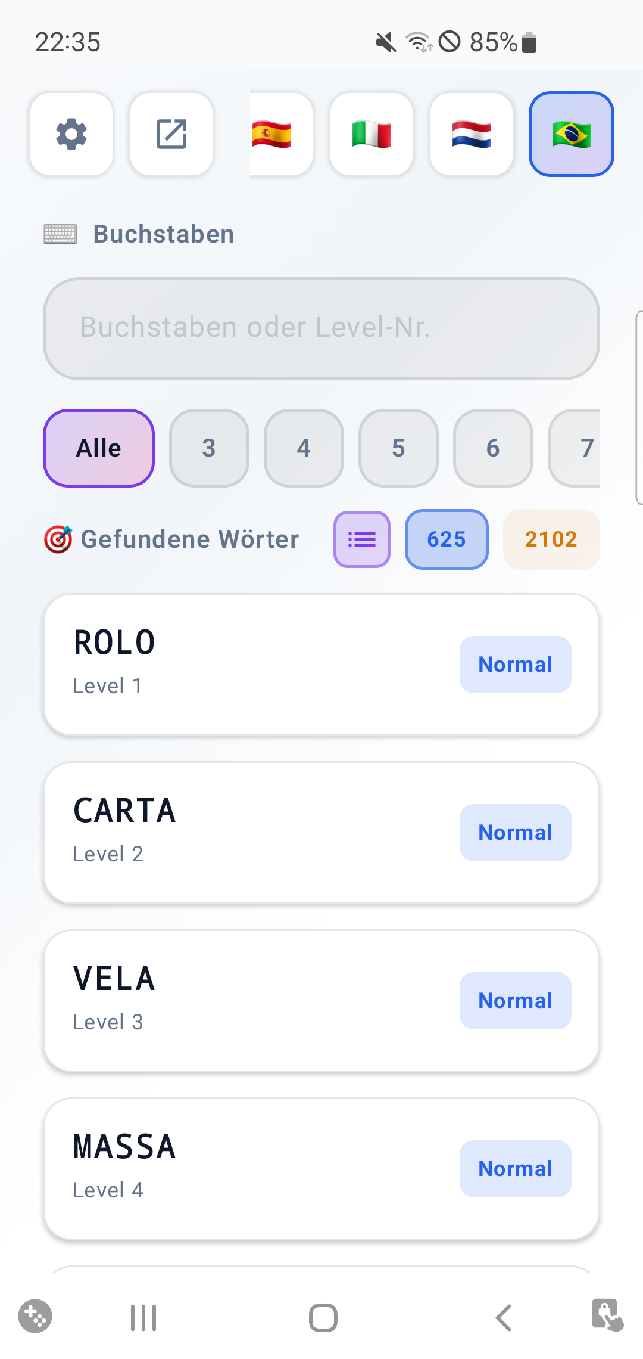Select the Brazilian flag language
The image size is (643, 1359).
(x=572, y=134)
